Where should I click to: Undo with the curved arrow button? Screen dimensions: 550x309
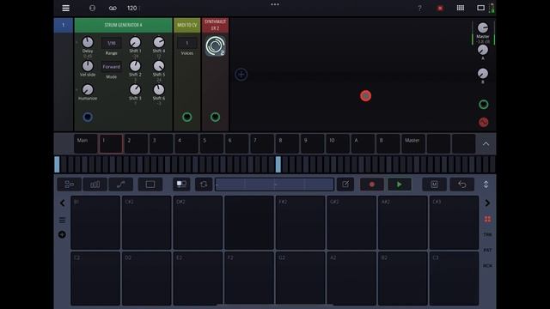(x=462, y=185)
